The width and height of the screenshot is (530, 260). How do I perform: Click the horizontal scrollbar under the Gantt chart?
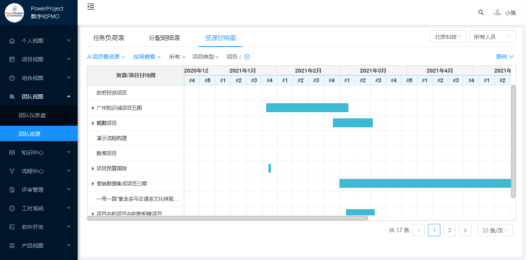click(x=228, y=218)
